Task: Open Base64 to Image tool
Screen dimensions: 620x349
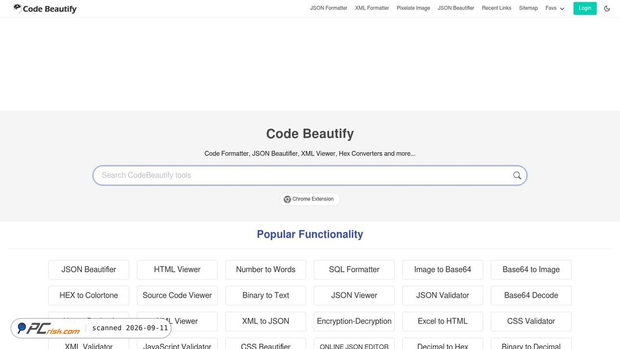Action: point(531,270)
